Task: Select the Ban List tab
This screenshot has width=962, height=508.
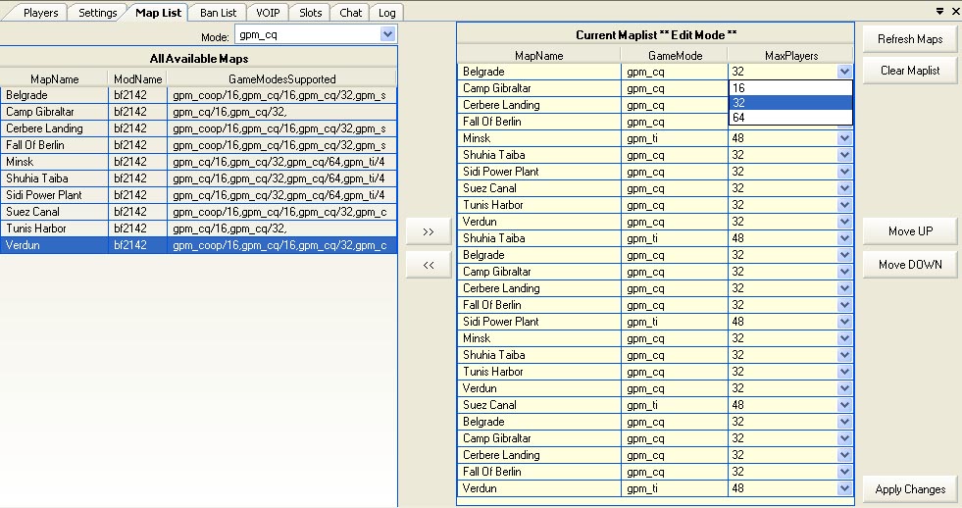Action: [x=218, y=13]
